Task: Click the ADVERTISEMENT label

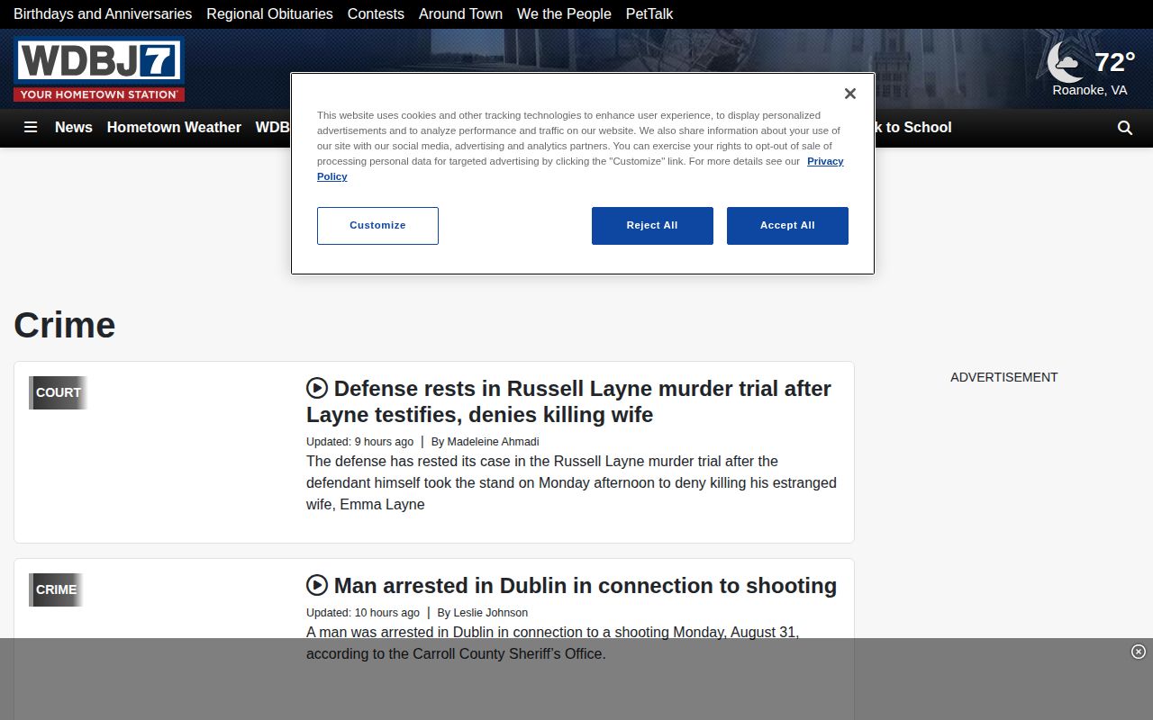Action: (x=1003, y=377)
